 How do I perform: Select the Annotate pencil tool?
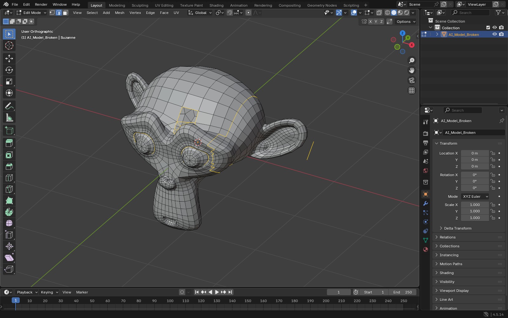(x=9, y=106)
